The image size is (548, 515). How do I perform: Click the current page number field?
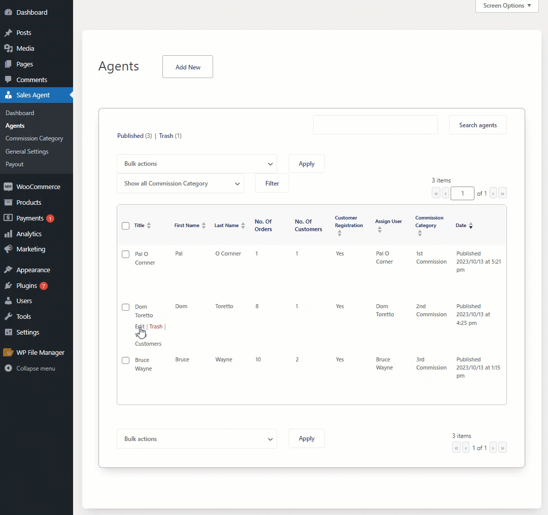462,194
